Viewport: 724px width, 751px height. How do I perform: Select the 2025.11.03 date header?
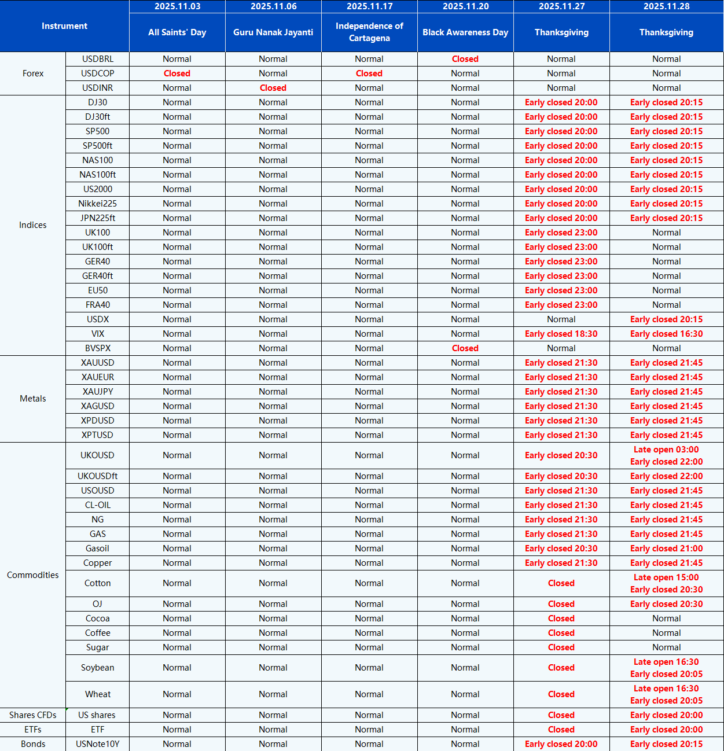click(x=177, y=6)
